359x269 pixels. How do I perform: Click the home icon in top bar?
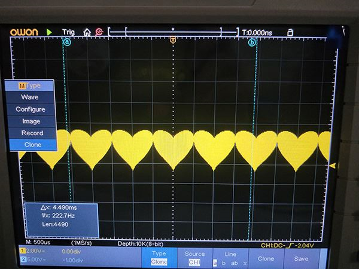pos(87,31)
